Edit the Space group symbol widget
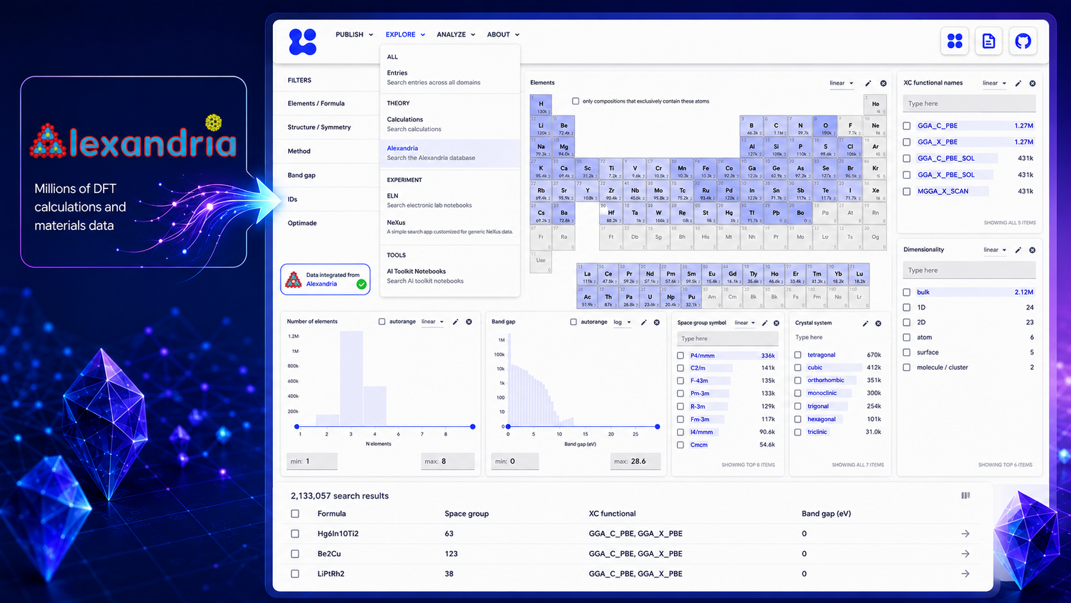Screen dimensions: 1071x603 click(x=765, y=323)
